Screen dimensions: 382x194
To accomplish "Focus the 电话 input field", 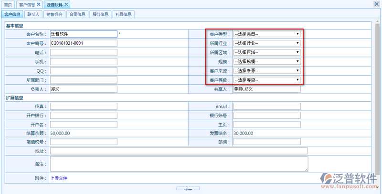I will click(x=84, y=52).
